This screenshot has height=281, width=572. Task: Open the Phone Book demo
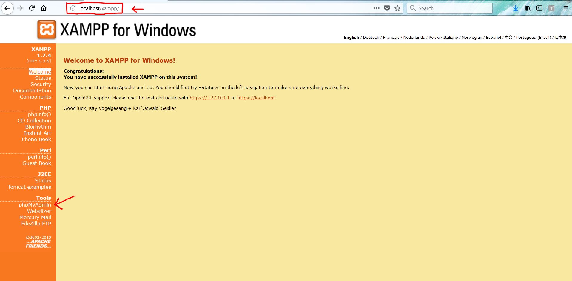click(36, 139)
